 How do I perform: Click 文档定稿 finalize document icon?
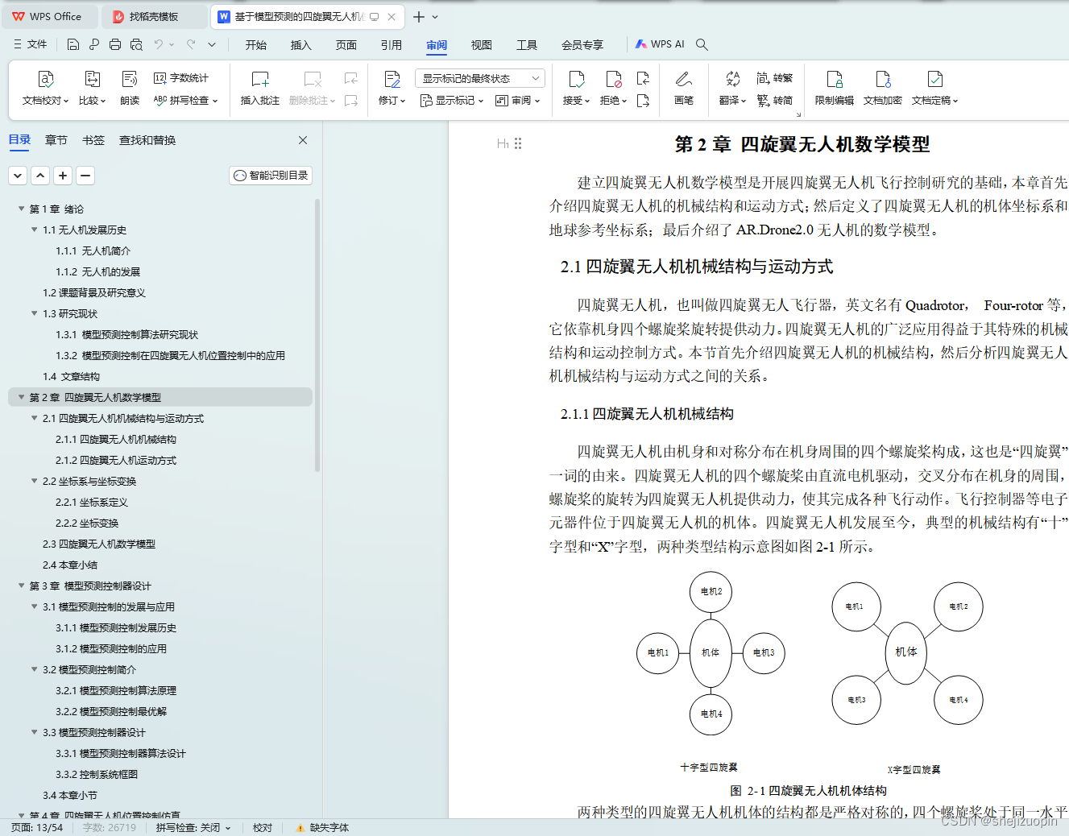click(934, 79)
